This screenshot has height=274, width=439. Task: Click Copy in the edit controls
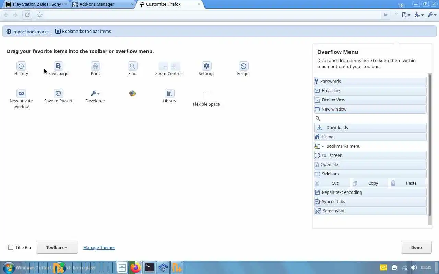pos(370,183)
